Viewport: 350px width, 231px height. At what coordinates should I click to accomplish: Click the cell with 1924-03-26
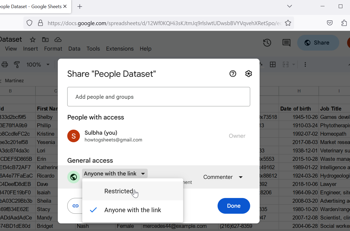299,176
